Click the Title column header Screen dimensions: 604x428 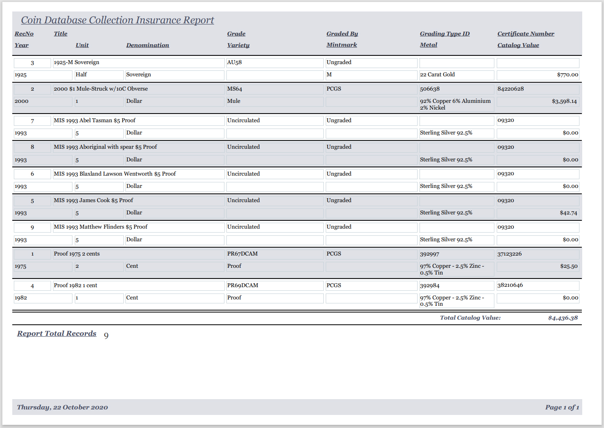point(61,34)
